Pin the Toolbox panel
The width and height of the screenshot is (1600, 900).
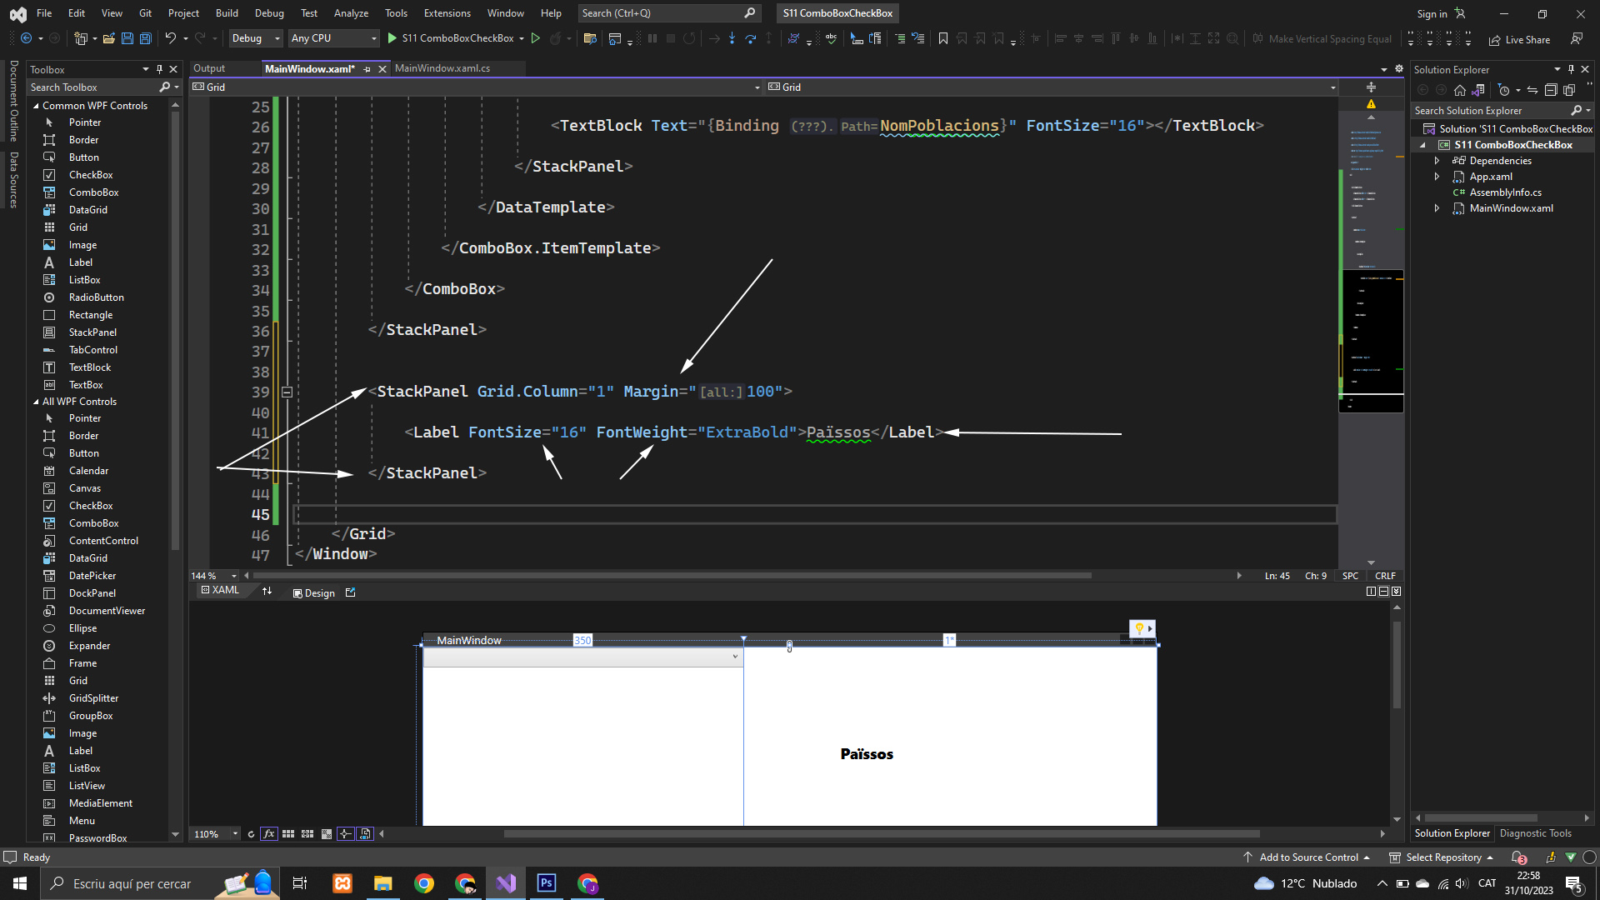tap(159, 69)
